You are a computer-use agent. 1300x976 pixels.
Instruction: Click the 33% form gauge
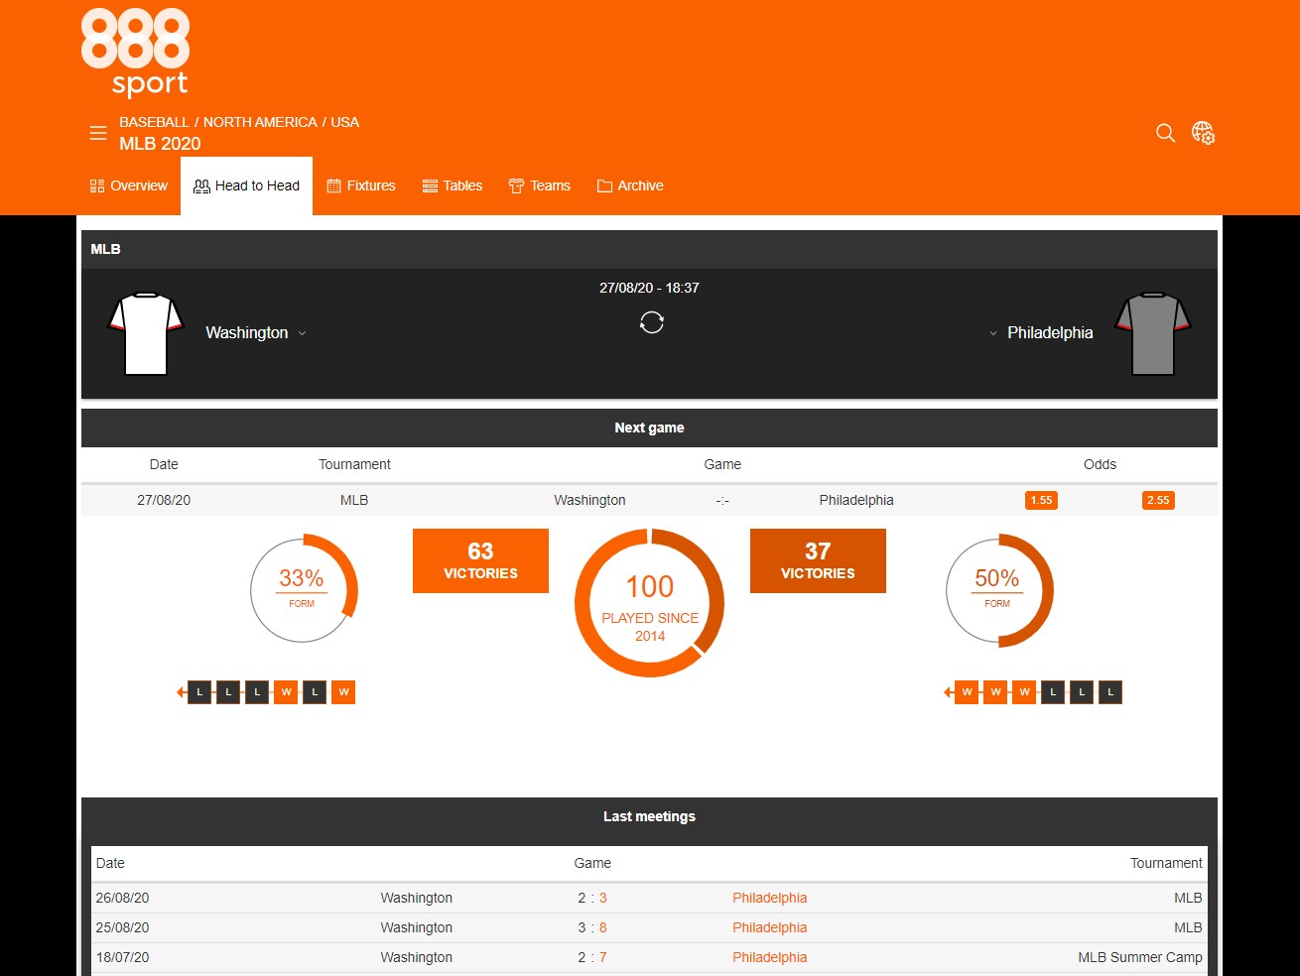click(302, 589)
